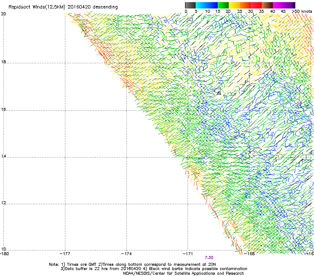The width and height of the screenshot is (314, 276).
Task: Click the 'Times are GMT' note line
Action: pos(132,265)
